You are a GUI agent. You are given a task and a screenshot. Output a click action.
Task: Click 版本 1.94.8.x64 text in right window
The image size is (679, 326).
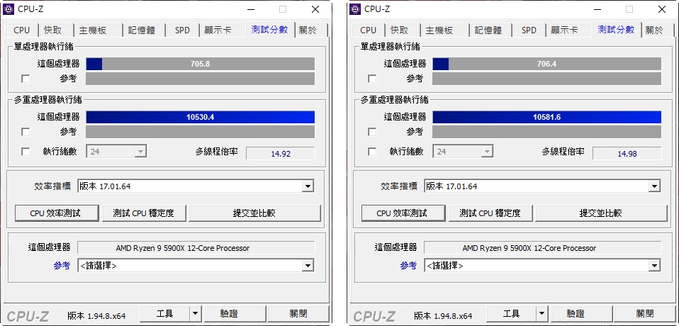click(x=443, y=315)
